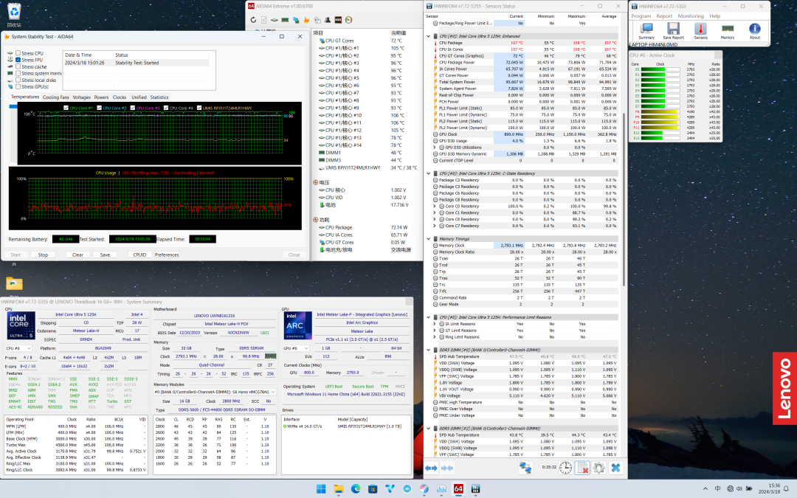
Task: Click the AIDA64 taskbar icon
Action: coord(458,489)
